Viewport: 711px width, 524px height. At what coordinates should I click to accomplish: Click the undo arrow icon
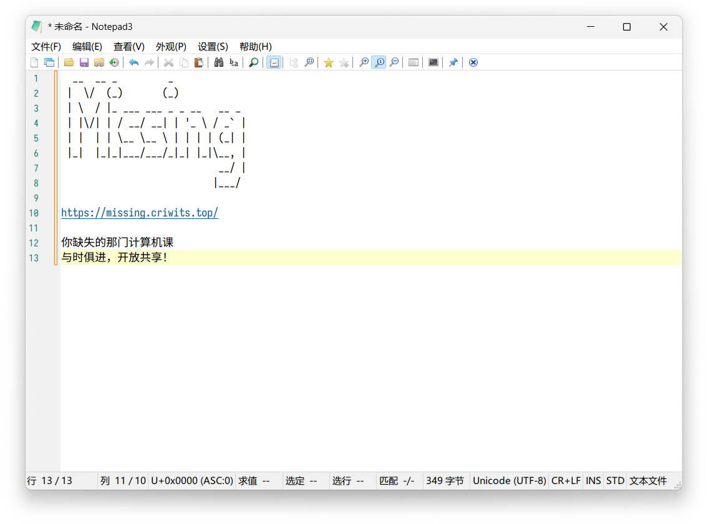click(x=134, y=62)
